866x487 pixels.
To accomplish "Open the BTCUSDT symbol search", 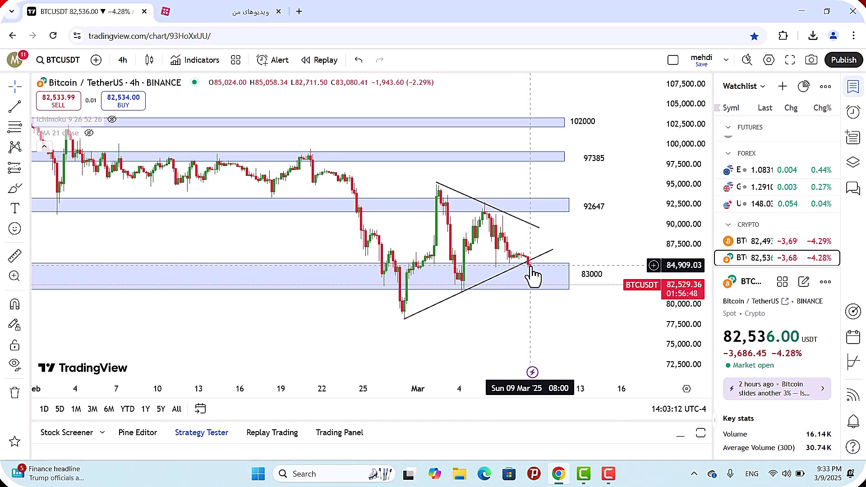I will point(58,60).
